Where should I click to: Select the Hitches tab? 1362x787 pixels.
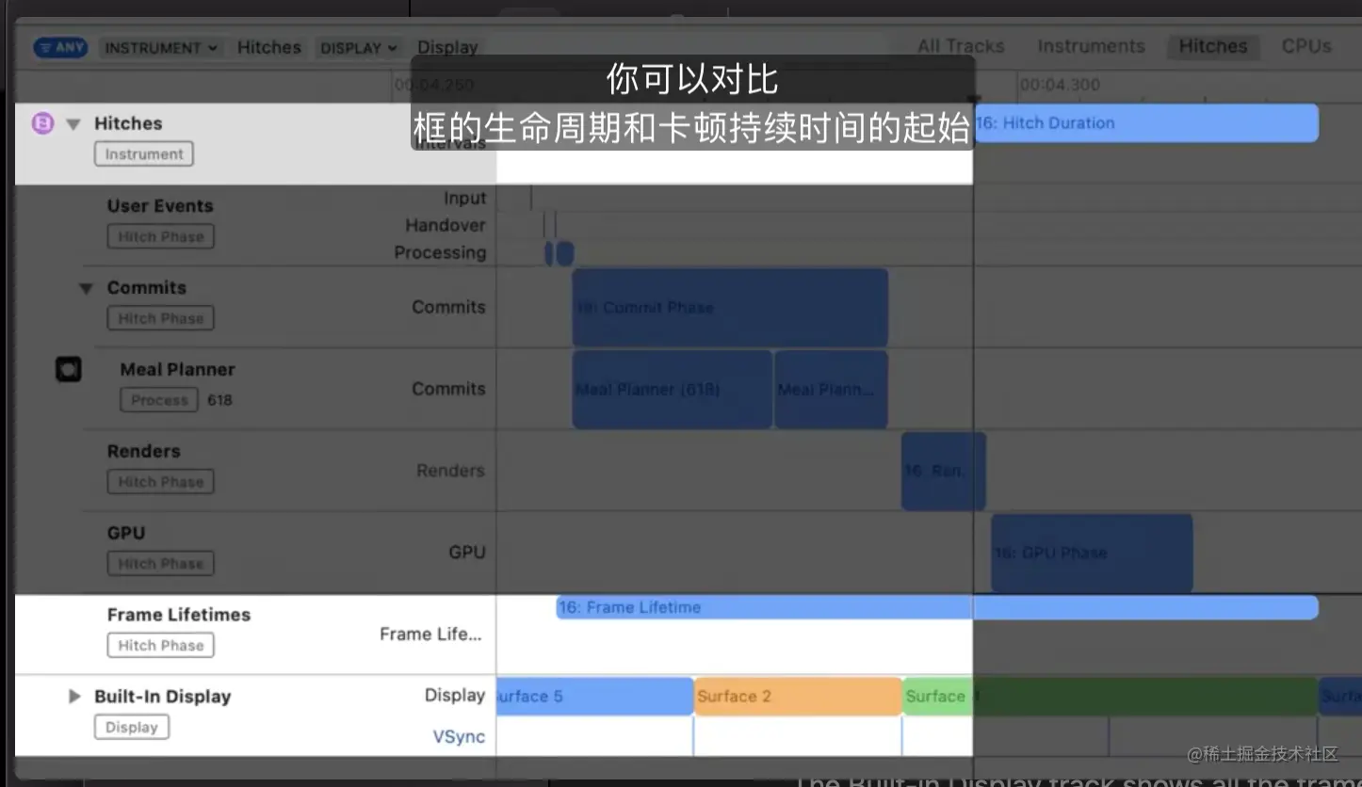pos(1212,46)
